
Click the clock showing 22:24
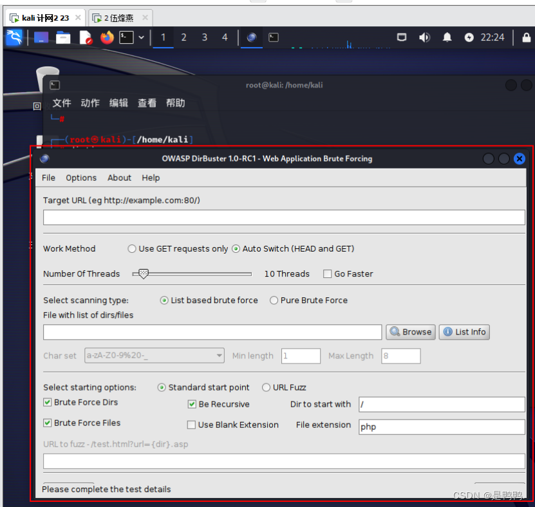(x=493, y=37)
